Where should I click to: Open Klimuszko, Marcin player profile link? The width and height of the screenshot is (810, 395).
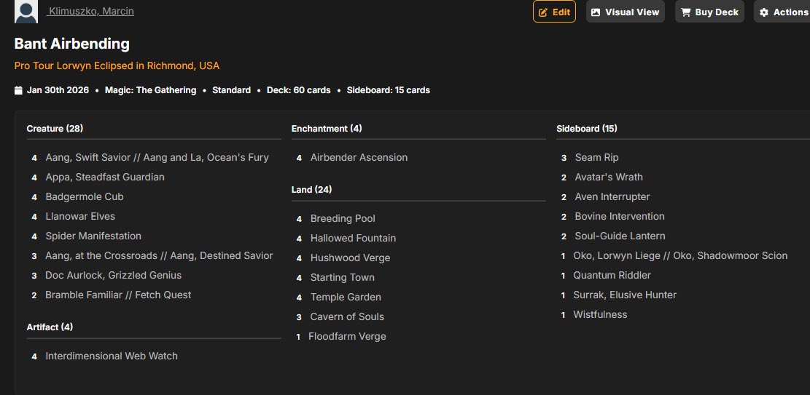pyautogui.click(x=90, y=11)
